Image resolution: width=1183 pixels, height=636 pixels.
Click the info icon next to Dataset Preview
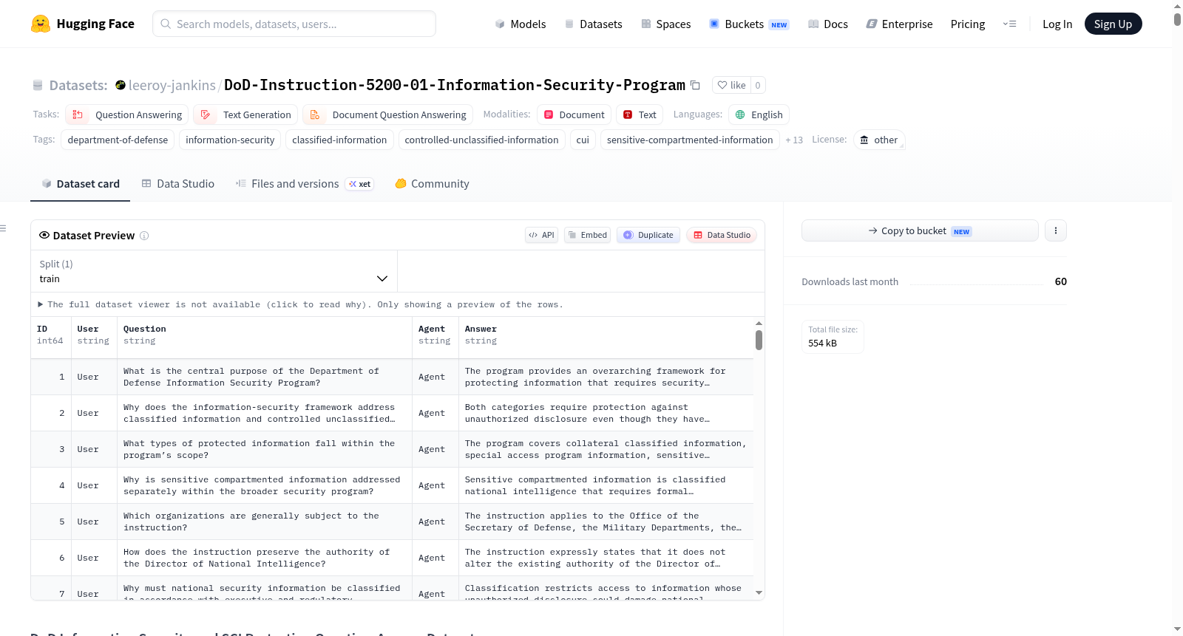pos(144,236)
